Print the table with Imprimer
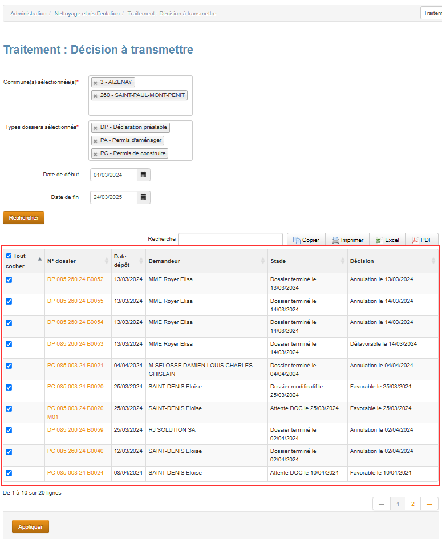 tap(347, 240)
